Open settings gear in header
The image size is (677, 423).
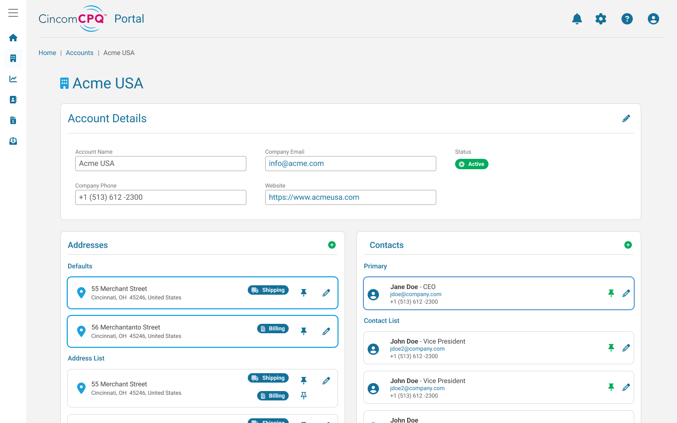pyautogui.click(x=601, y=19)
